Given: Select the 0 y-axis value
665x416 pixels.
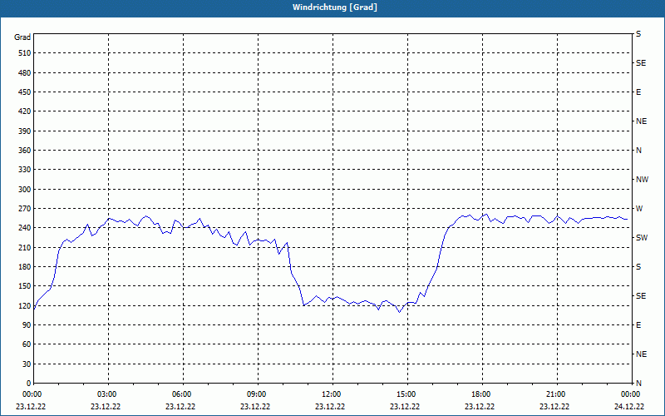Looking at the screenshot, I should tap(29, 384).
